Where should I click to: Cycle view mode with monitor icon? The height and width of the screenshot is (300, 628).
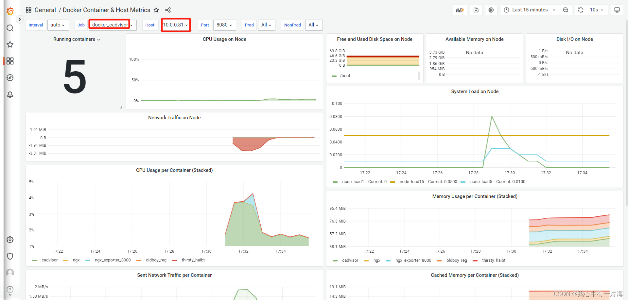617,10
